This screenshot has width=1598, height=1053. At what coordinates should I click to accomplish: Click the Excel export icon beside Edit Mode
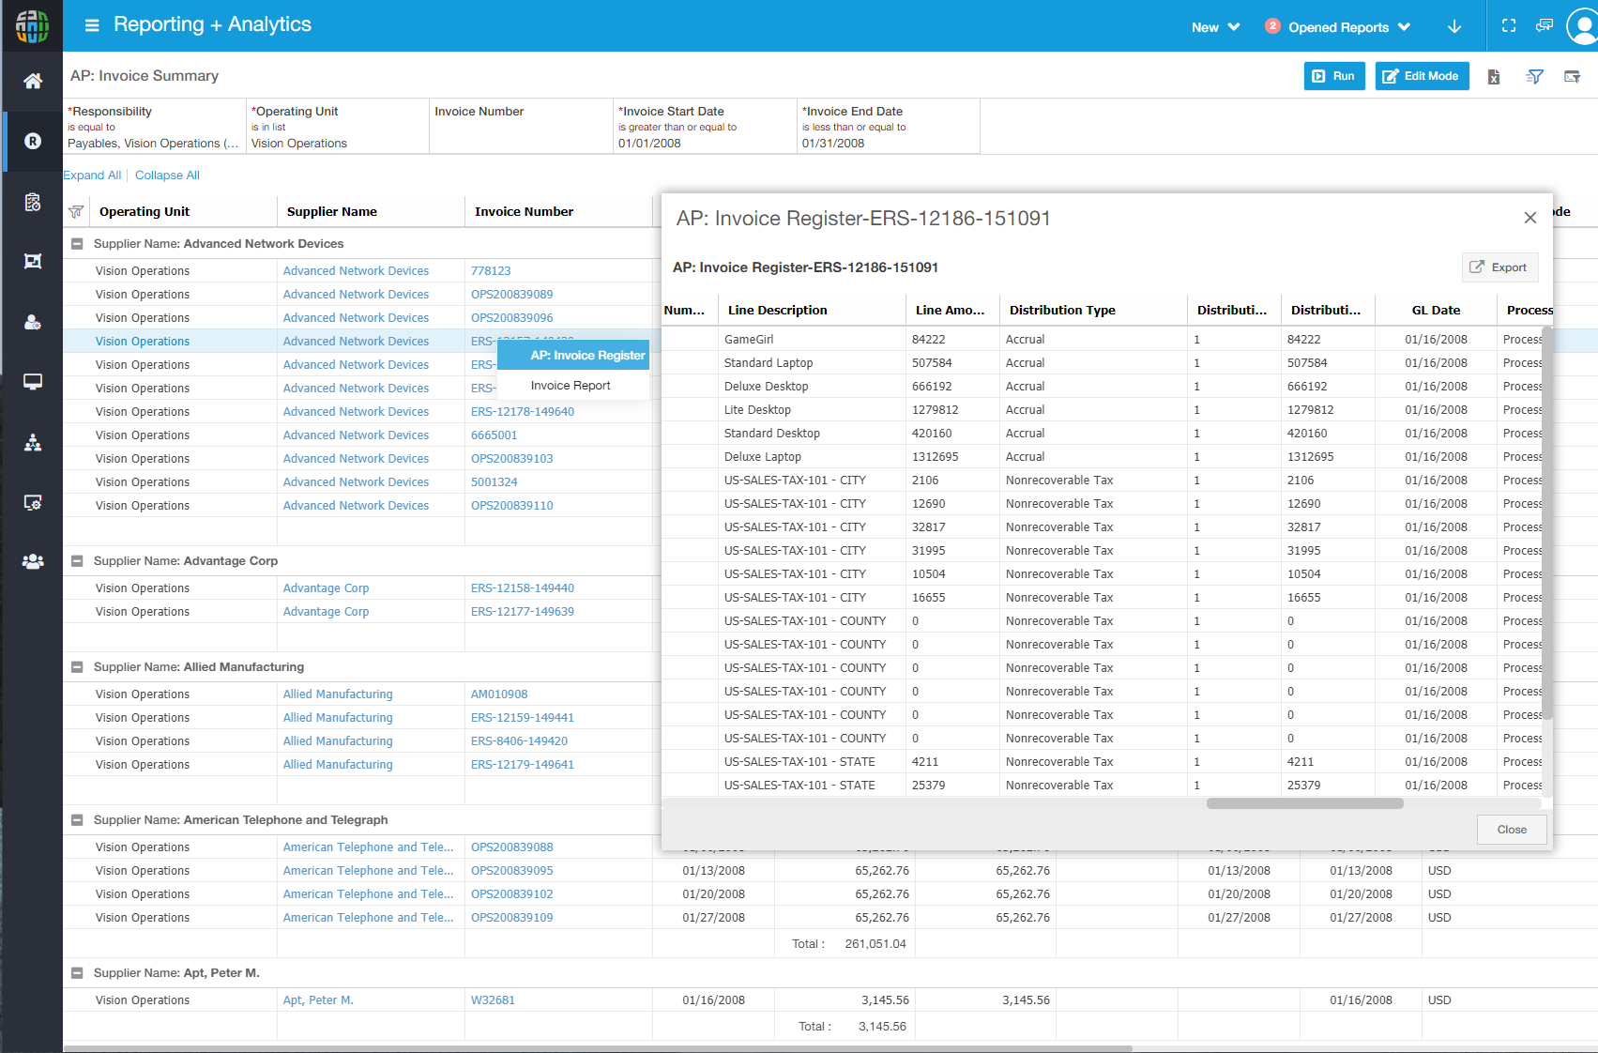point(1494,77)
